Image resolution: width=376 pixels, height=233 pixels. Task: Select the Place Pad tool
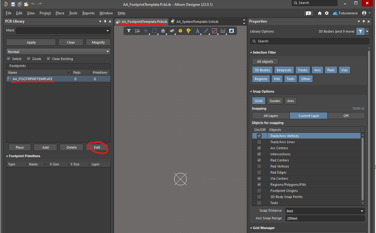180,31
